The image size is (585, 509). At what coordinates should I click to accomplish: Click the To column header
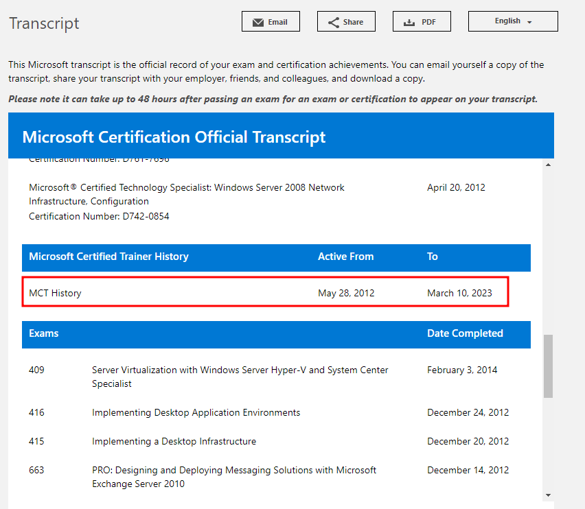pos(432,257)
